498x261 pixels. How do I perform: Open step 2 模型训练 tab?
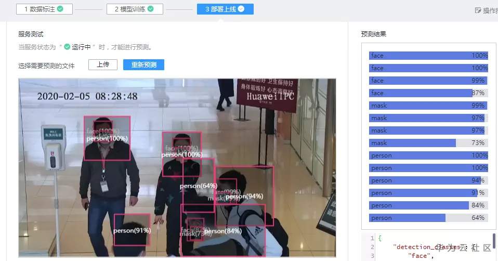(135, 9)
